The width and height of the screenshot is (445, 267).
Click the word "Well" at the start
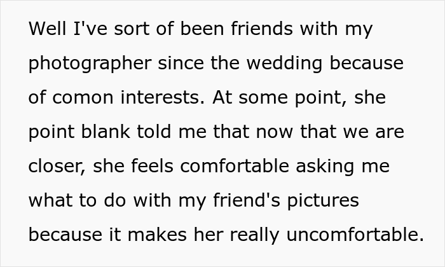coord(44,29)
